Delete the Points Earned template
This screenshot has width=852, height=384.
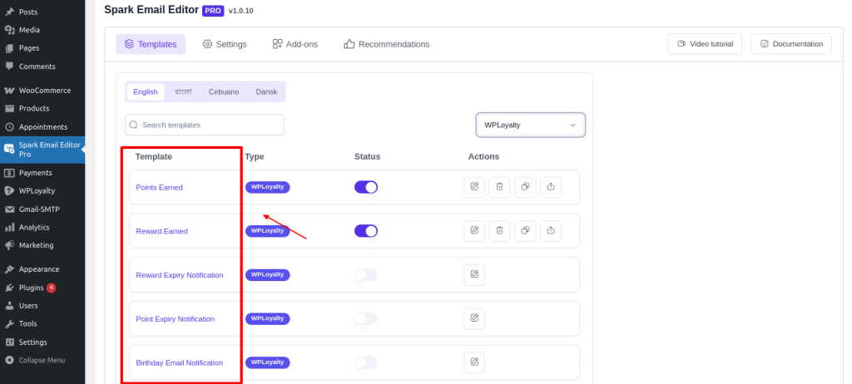tap(499, 187)
